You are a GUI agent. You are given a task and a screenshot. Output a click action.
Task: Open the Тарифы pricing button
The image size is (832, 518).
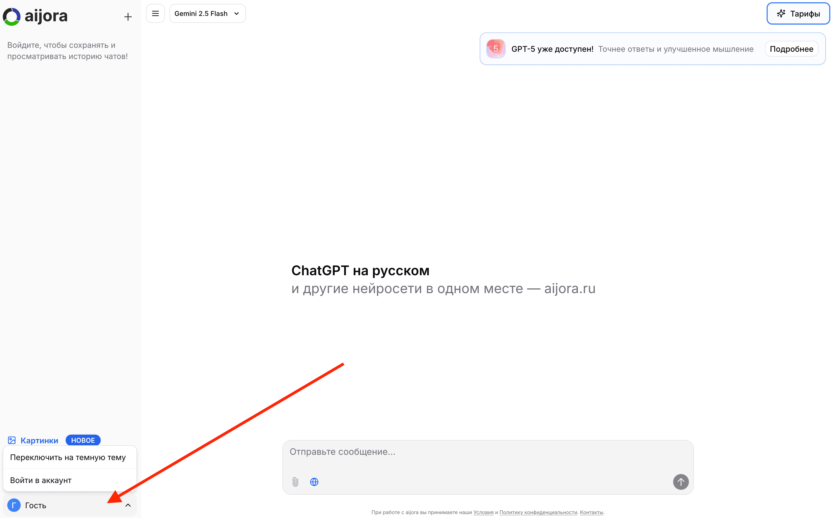tap(798, 14)
